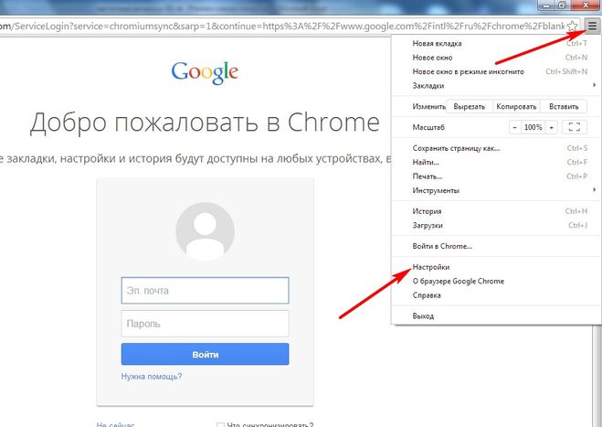Open the Нужна помощь? link
This screenshot has height=427, width=602.
tap(152, 377)
